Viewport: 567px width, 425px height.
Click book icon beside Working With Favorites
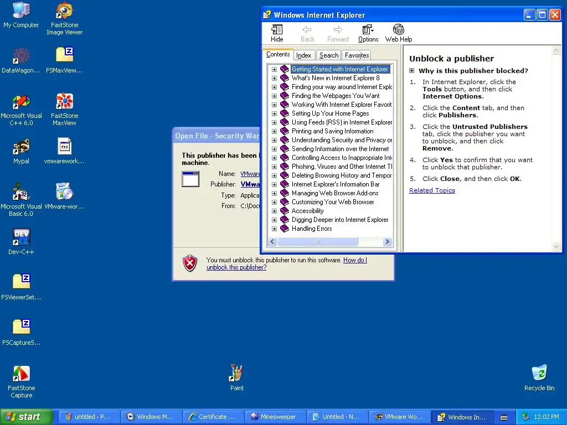(285, 105)
